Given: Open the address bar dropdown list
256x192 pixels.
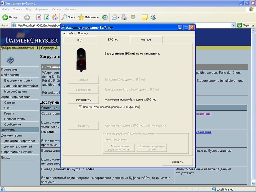Looking at the screenshot, I should (233, 25).
